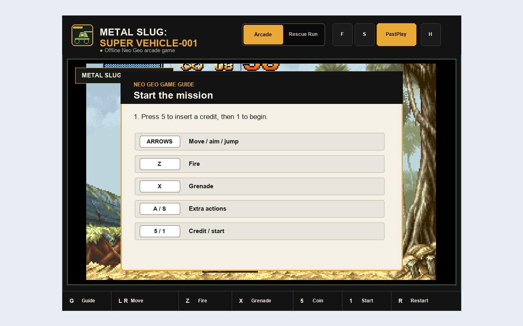Click the 'SUPER VEHICLE-001' title text
This screenshot has width=523, height=326.
tap(149, 43)
